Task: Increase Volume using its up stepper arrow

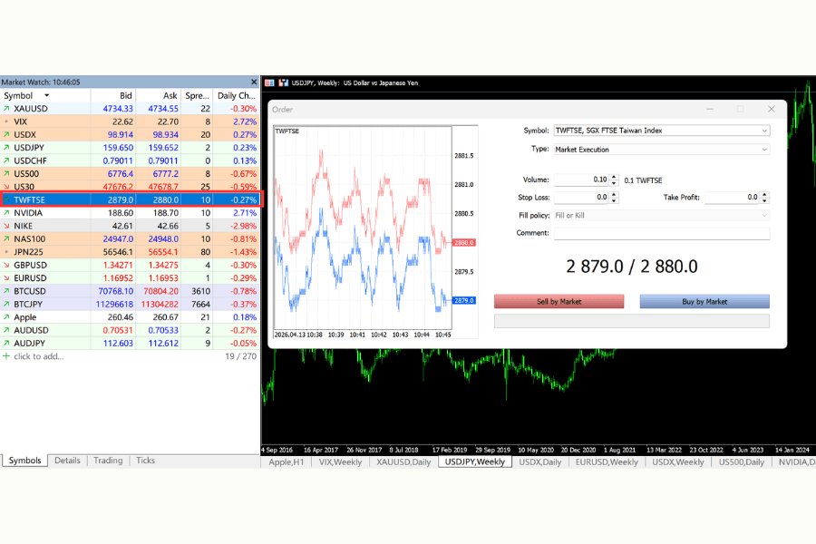Action: coord(613,175)
